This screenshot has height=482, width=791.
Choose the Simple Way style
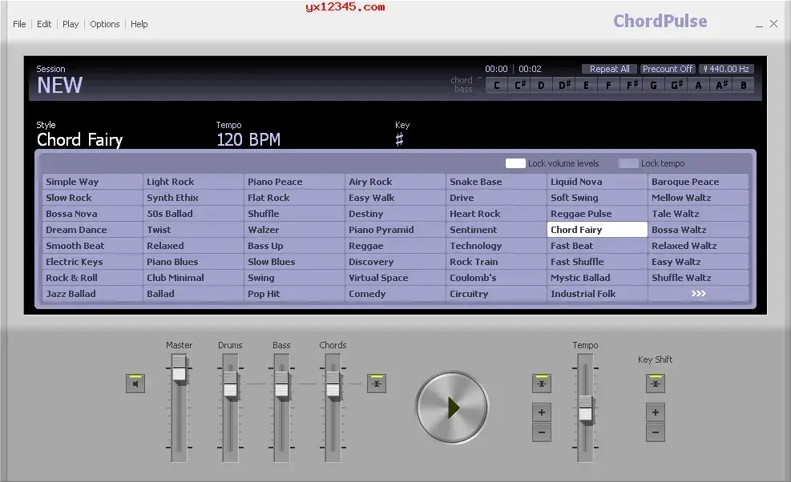pyautogui.click(x=92, y=182)
